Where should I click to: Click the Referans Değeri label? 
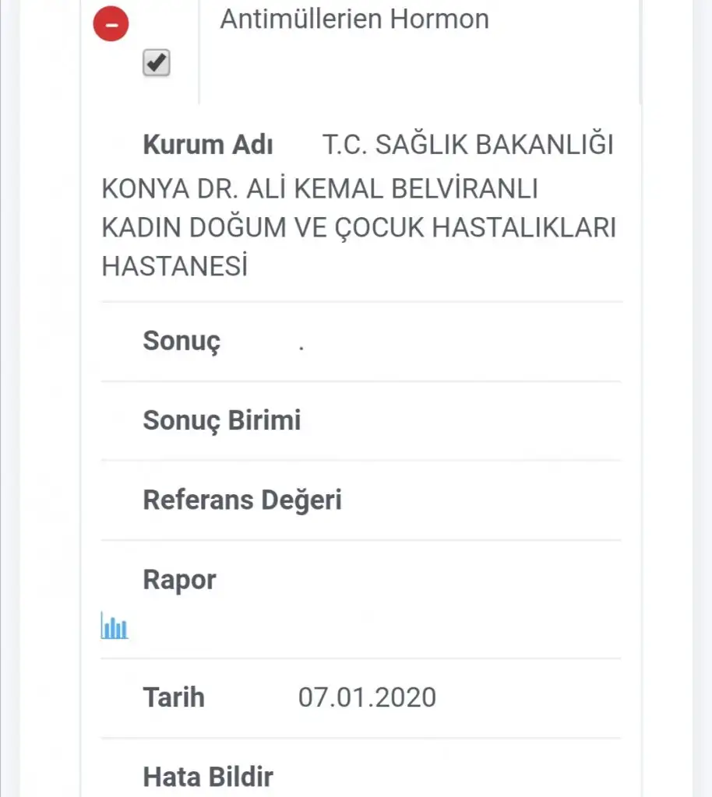242,500
